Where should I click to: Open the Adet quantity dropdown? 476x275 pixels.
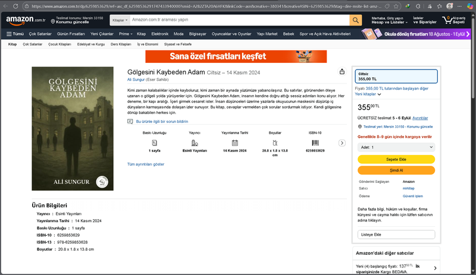pos(396,147)
